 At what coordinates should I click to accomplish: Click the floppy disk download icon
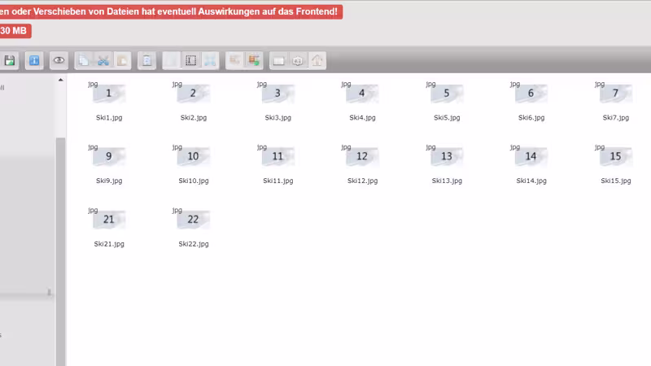click(x=10, y=60)
